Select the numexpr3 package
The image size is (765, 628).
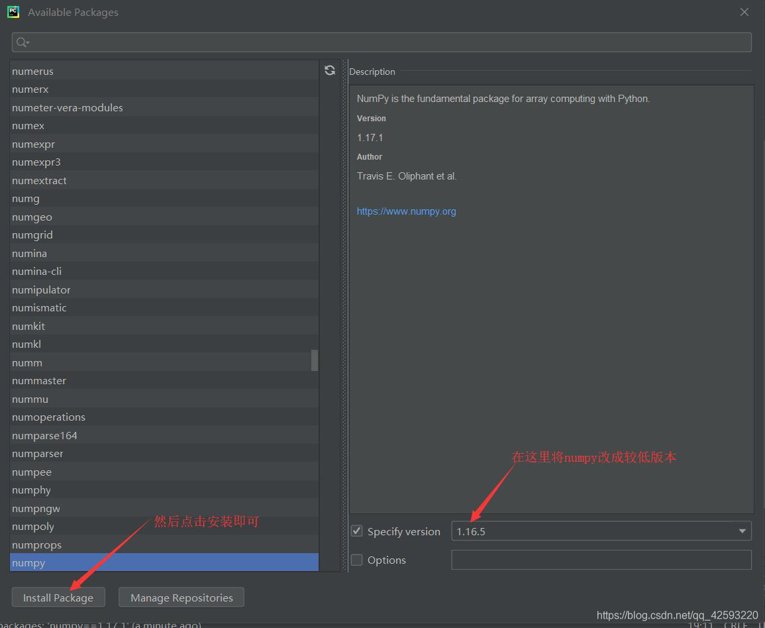[x=164, y=162]
